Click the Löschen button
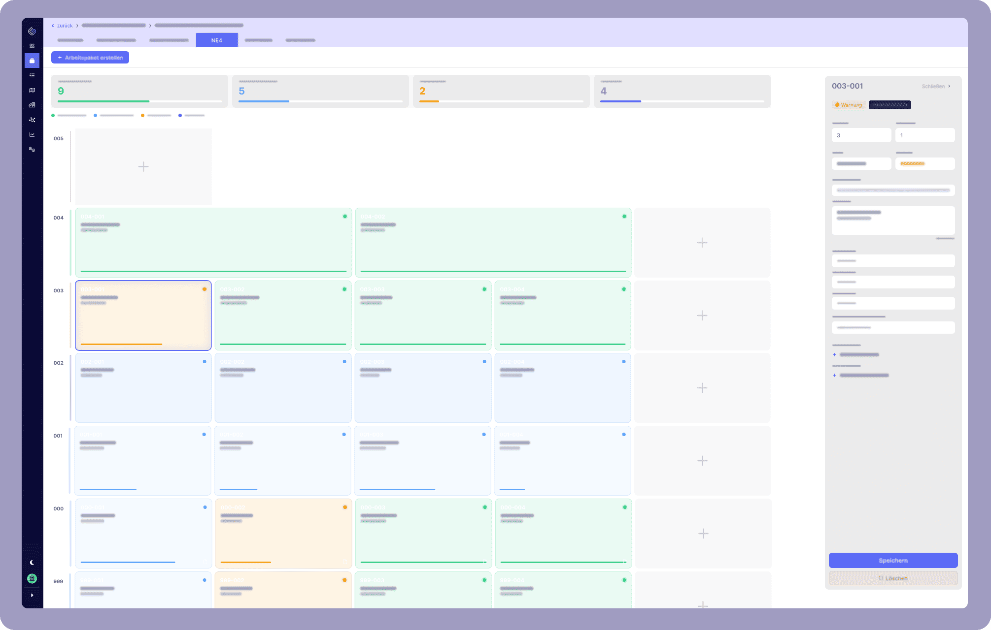The image size is (991, 630). coord(893,578)
